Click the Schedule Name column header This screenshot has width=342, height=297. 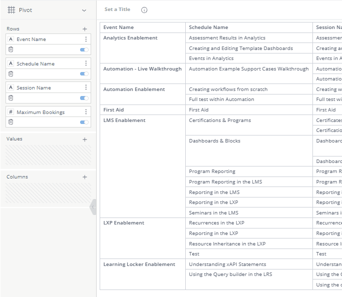tap(208, 27)
